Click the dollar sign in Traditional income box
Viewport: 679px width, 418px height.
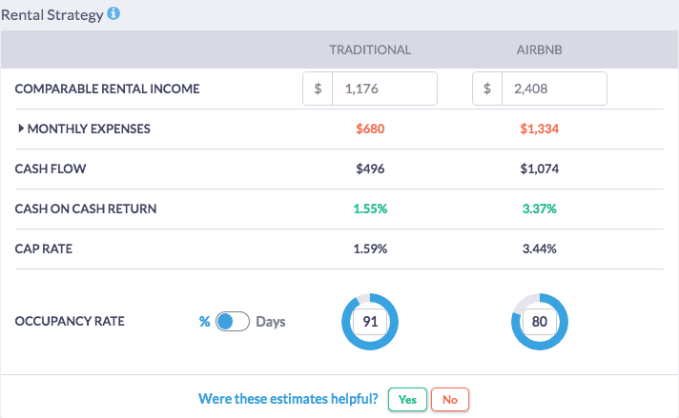pyautogui.click(x=319, y=89)
